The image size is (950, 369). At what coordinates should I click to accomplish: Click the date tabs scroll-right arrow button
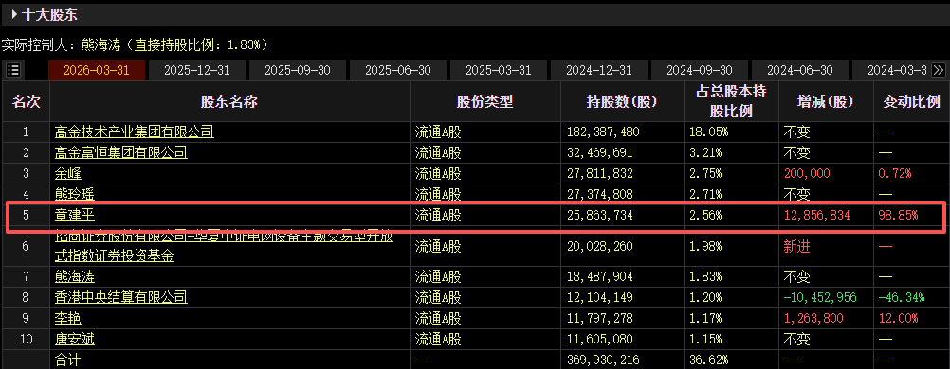point(938,70)
